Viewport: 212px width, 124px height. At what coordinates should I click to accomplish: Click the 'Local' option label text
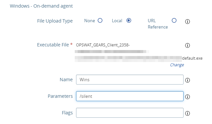tap(117, 21)
